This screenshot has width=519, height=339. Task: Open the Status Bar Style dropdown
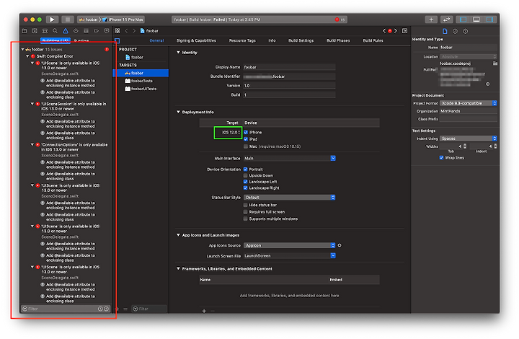(x=290, y=198)
